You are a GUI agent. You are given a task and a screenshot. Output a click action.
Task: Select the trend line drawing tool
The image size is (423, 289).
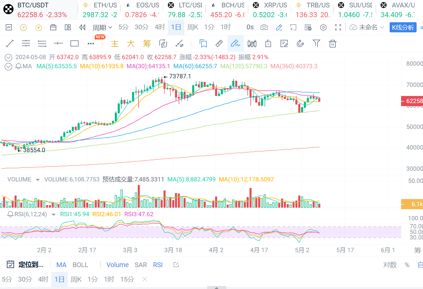click(10, 43)
